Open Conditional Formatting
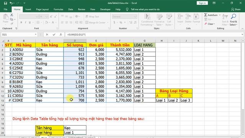This screenshot has width=245, height=138. (x=147, y=20)
